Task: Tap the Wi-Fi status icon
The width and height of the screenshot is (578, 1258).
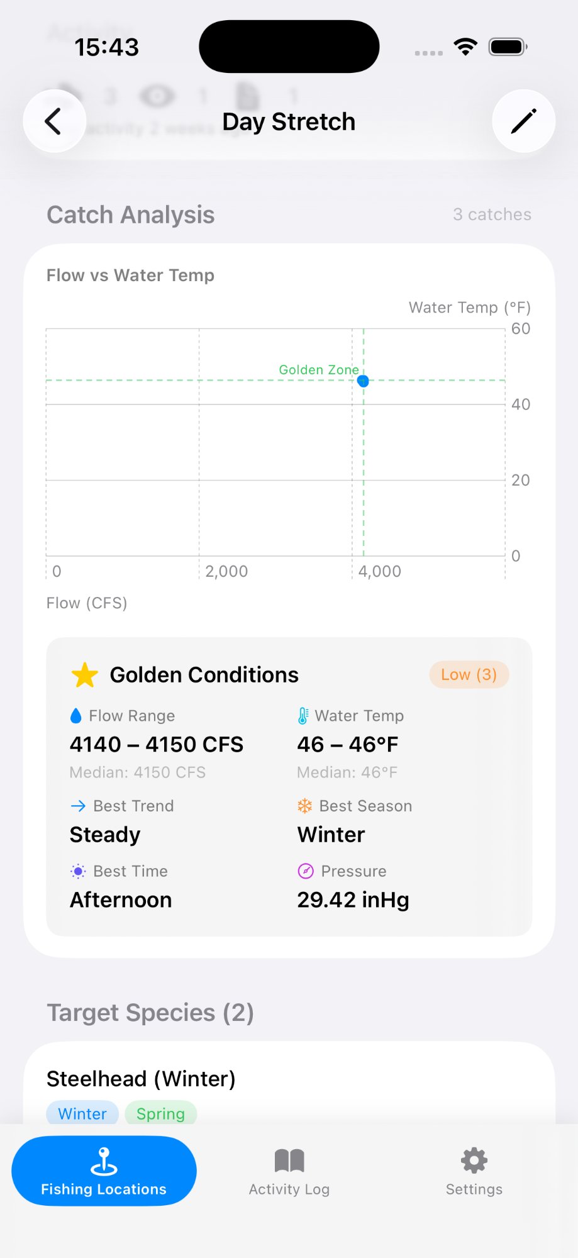Action: click(465, 47)
